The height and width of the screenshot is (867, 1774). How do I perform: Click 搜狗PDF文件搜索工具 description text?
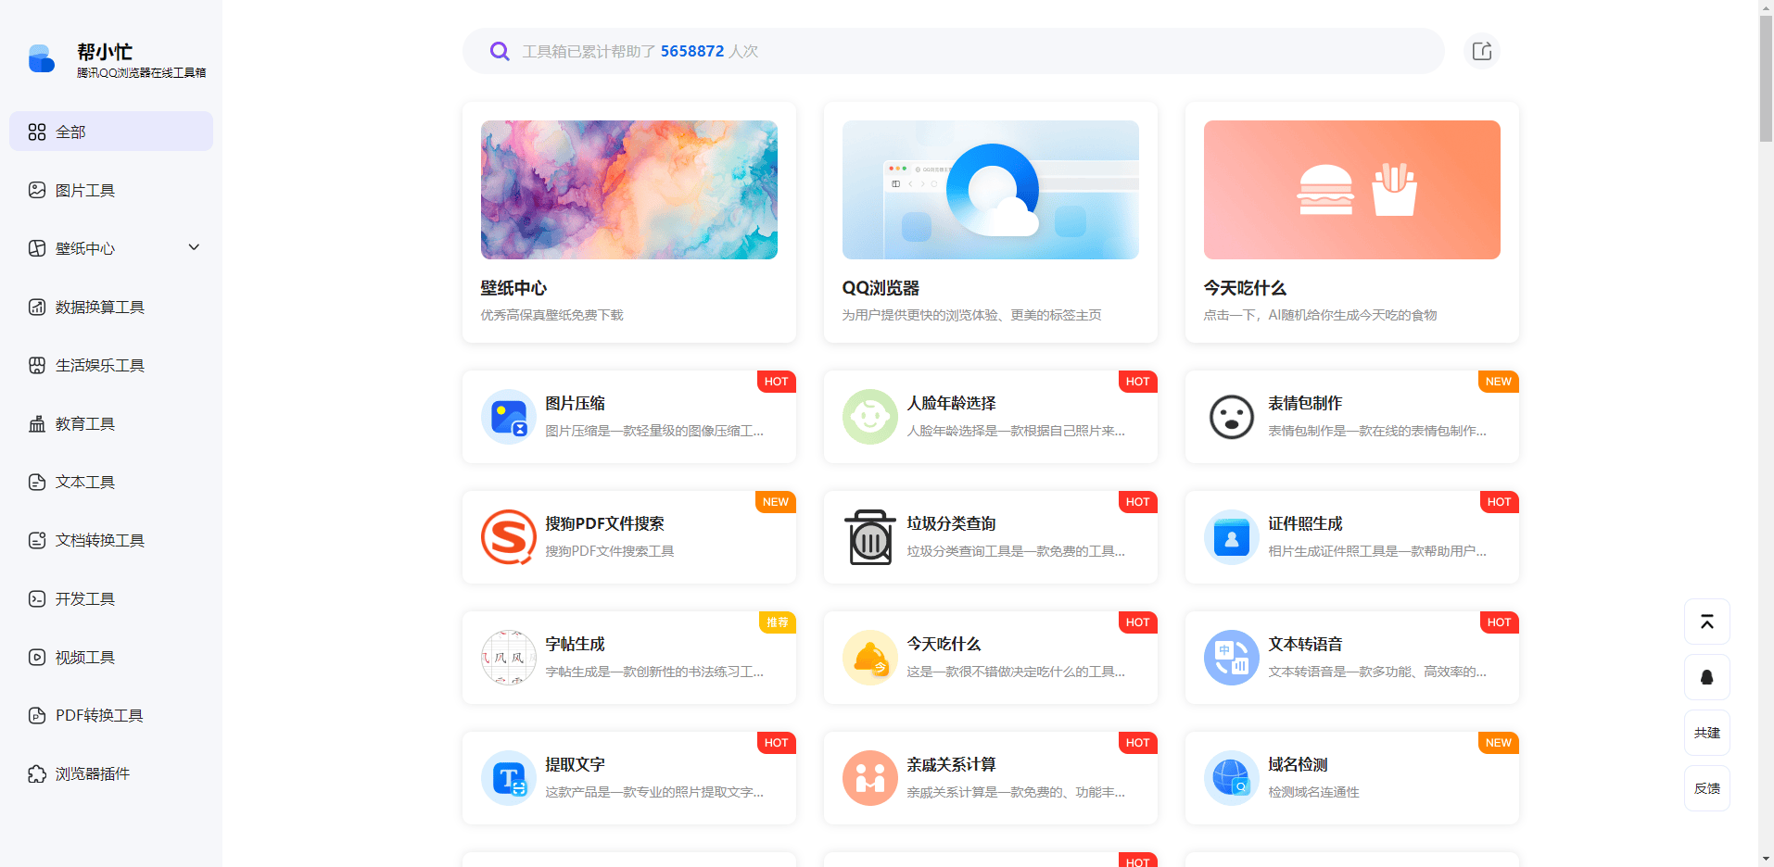[609, 551]
